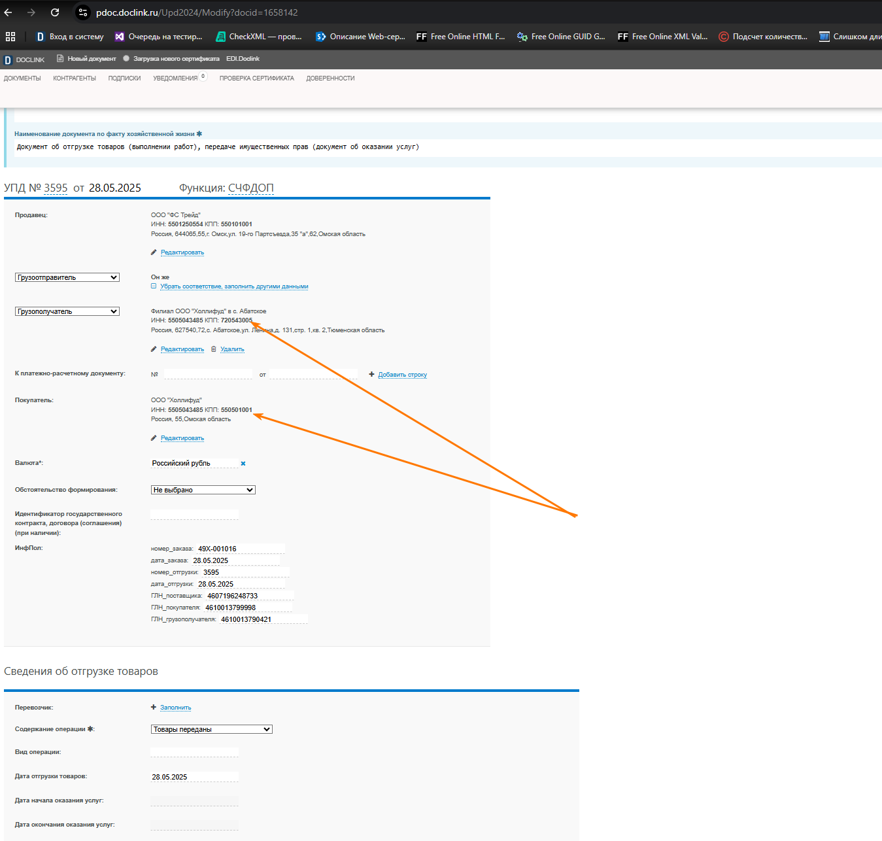Click currency field 'Российский рубль'

(x=195, y=463)
